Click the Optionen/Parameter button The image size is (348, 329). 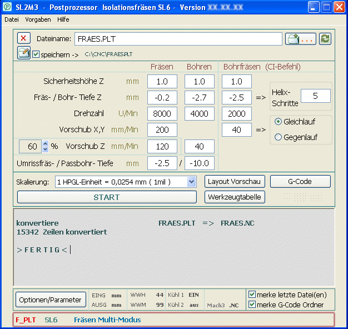click(x=51, y=300)
